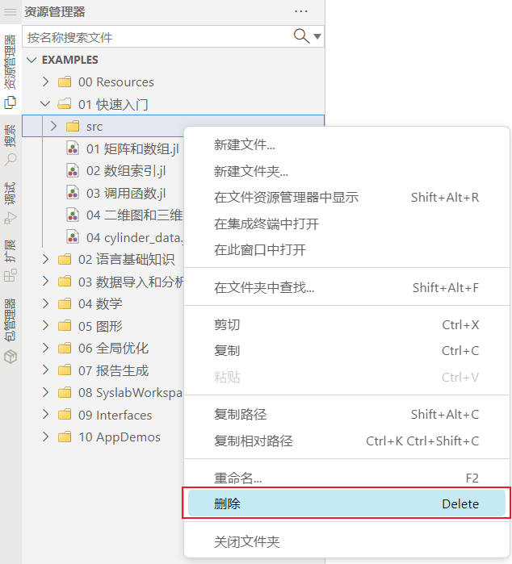The height and width of the screenshot is (564, 512).
Task: Open the Search panel icon in sidebar
Action: tap(10, 159)
